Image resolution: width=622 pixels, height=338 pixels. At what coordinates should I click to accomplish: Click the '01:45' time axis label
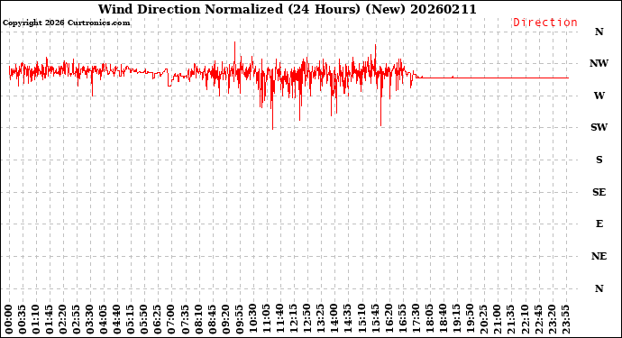(x=50, y=320)
